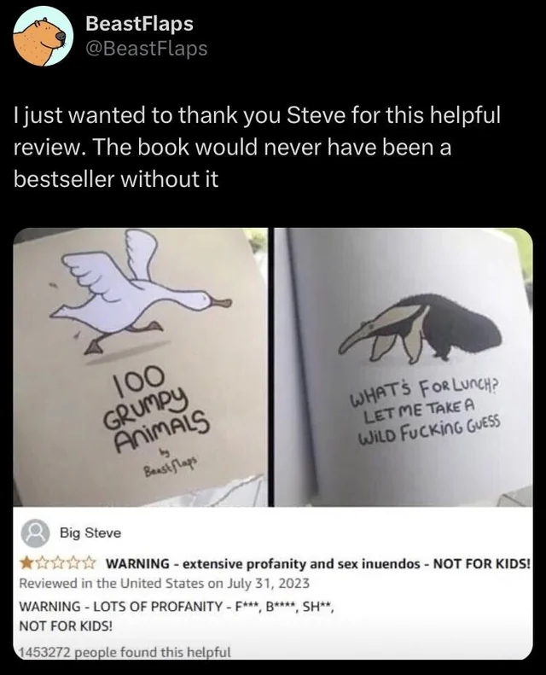Image resolution: width=546 pixels, height=675 pixels.
Task: Click the BeastFlaps display name
Action: pyautogui.click(x=139, y=24)
